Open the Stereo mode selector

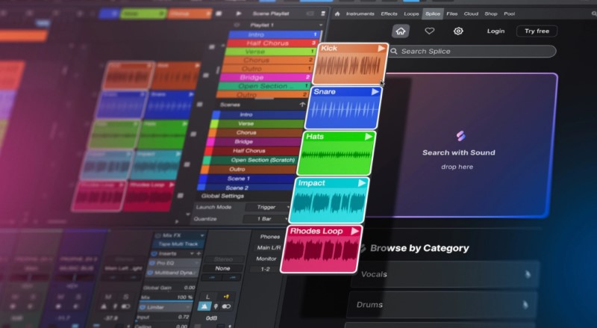(x=223, y=259)
